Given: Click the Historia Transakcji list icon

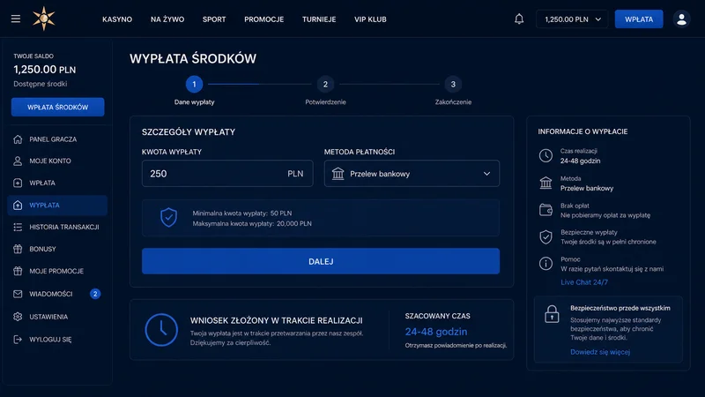Looking at the screenshot, I should tap(18, 227).
